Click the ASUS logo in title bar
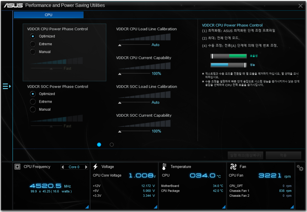Image resolution: width=307 pixels, height=212 pixels. [13, 5]
